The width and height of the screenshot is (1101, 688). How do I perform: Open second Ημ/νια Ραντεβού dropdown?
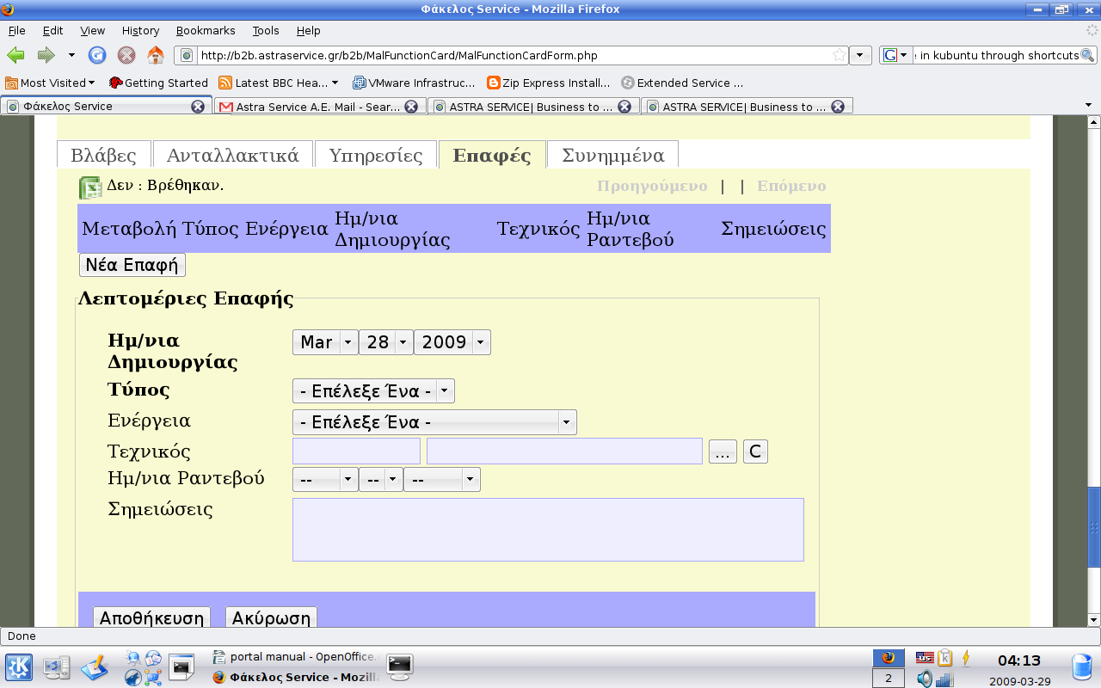(x=381, y=479)
